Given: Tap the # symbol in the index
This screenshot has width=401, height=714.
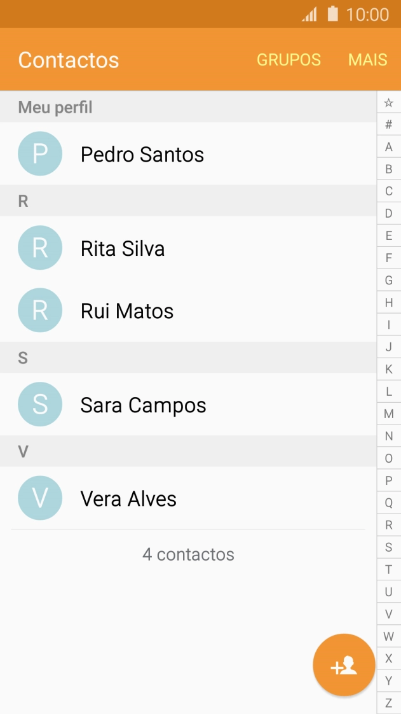Looking at the screenshot, I should [x=388, y=123].
